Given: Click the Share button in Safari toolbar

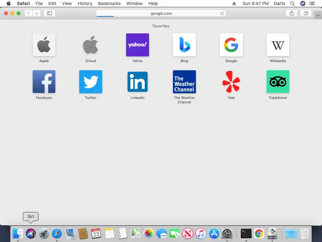Looking at the screenshot, I should click(x=291, y=13).
